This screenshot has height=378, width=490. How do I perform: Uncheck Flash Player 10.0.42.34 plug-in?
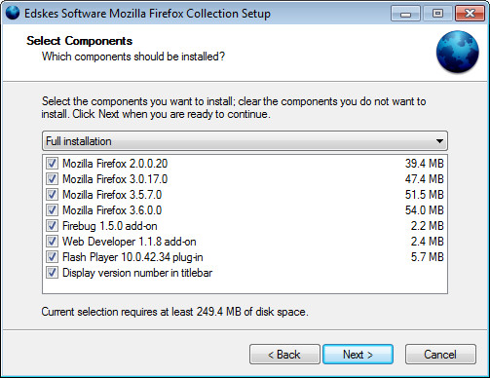(52, 257)
